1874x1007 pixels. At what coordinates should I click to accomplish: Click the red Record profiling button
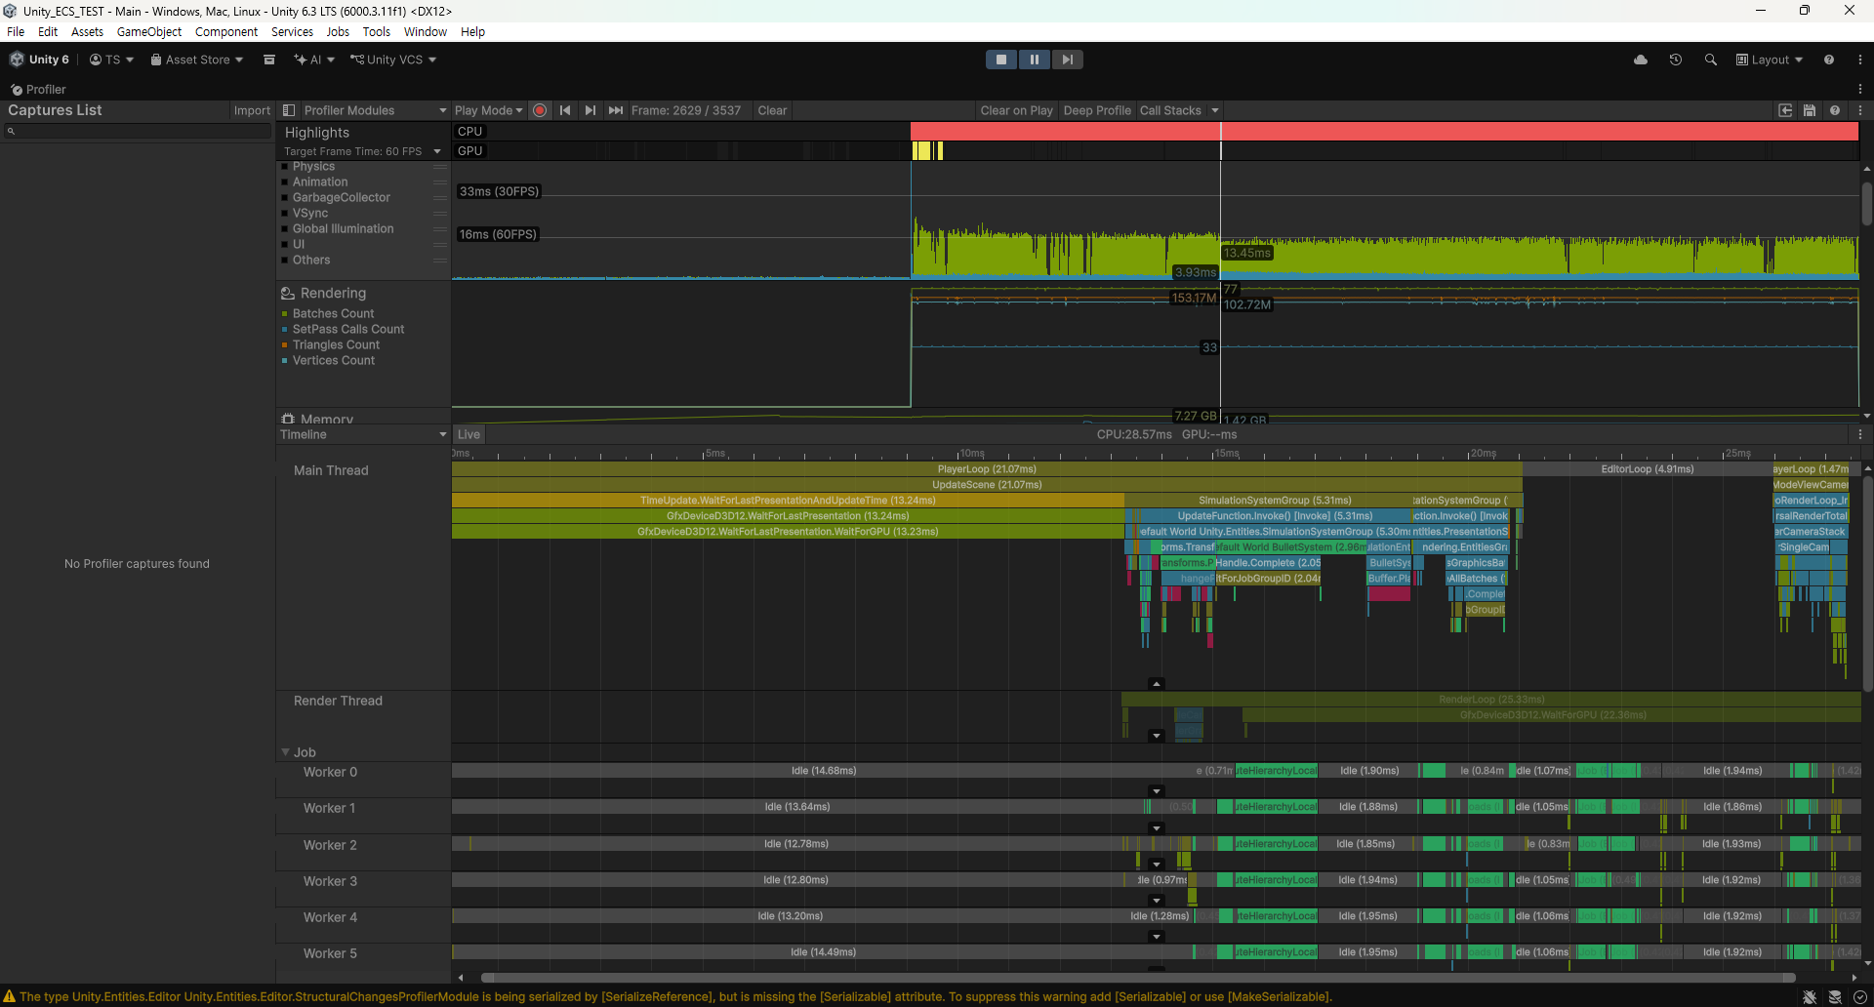[540, 110]
